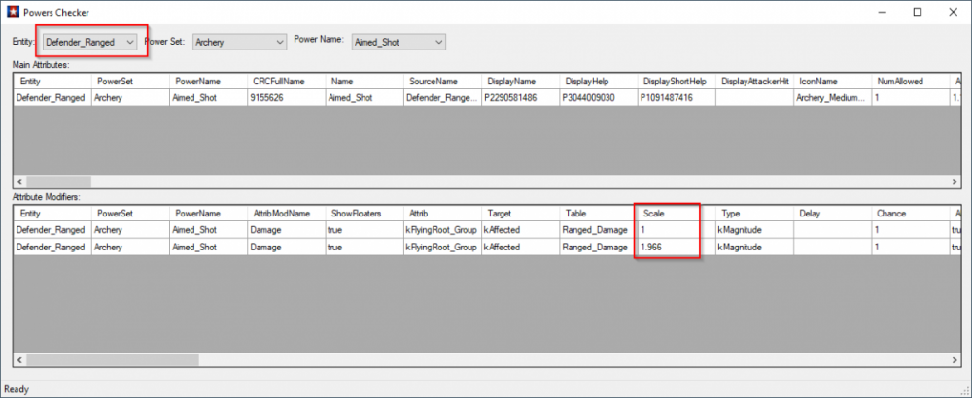The image size is (972, 398).
Task: Sort by CRCFullName column header in Main Attributes
Action: (286, 82)
